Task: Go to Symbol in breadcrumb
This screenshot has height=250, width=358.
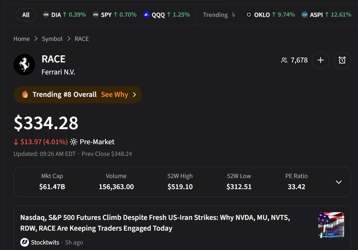Action: click(52, 39)
